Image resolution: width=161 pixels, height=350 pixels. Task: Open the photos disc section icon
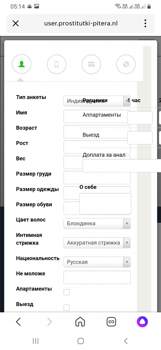[x=126, y=64]
